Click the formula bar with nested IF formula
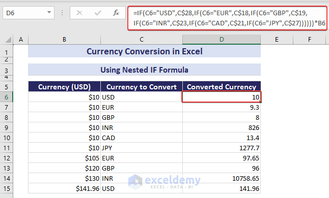329x198 pixels. pyautogui.click(x=228, y=18)
